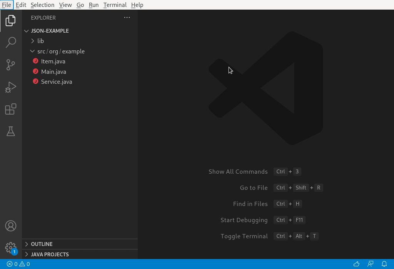
Task: Click the Java icon beside Item.java
Action: pyautogui.click(x=35, y=61)
